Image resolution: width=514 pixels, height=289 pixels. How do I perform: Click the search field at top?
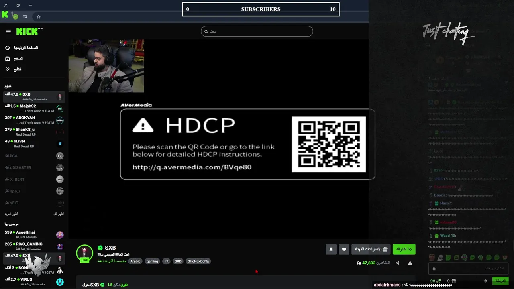257,31
